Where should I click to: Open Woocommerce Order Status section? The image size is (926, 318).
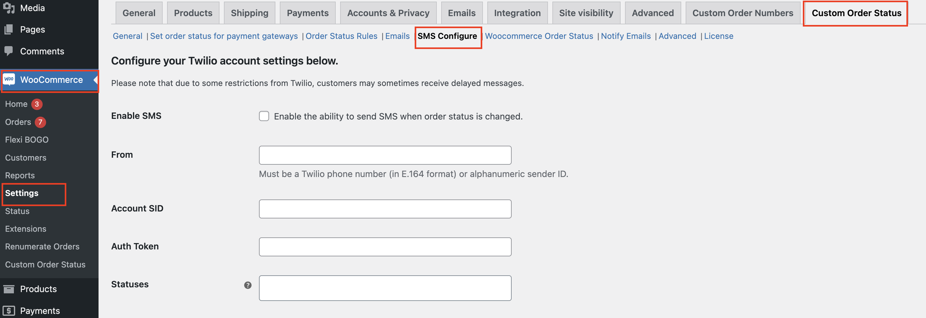tap(539, 36)
